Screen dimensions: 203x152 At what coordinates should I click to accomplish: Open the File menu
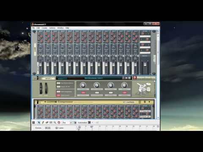[33, 28]
